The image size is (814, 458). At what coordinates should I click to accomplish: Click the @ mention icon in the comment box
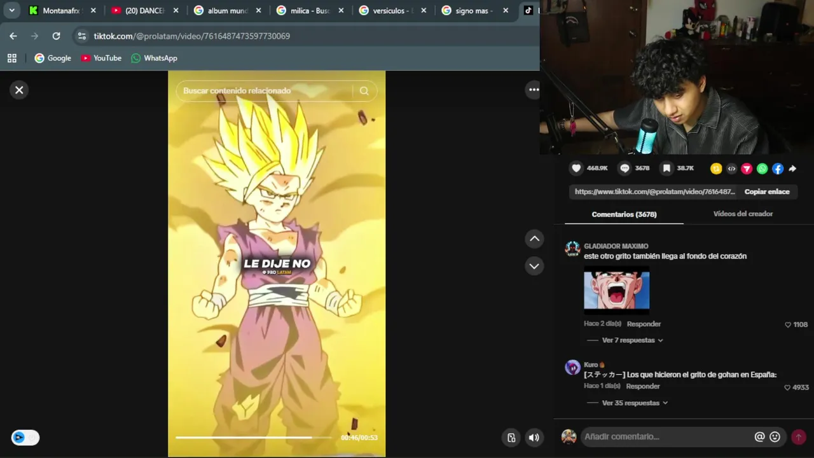[x=759, y=436]
